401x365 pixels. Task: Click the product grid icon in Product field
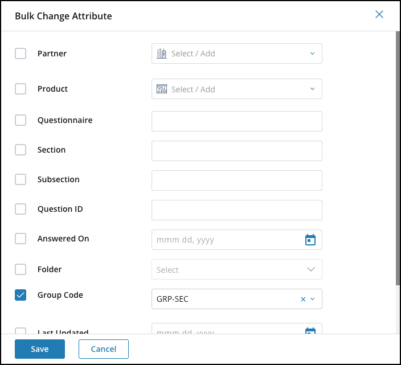pyautogui.click(x=162, y=89)
